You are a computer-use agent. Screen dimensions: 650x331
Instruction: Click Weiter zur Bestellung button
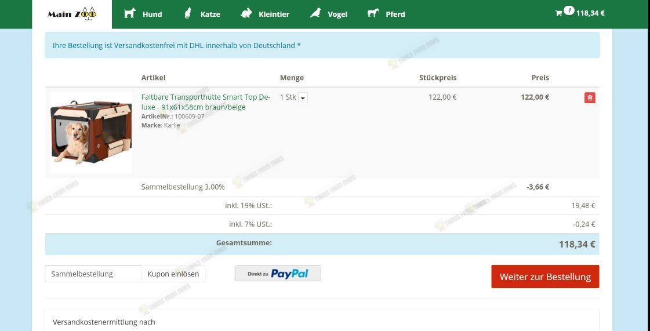coord(545,277)
